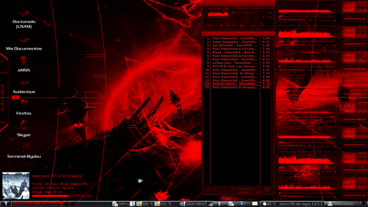This screenshot has width=368, height=207.
Task: Launch Skype from the desktop launcher
Action: pos(24,125)
